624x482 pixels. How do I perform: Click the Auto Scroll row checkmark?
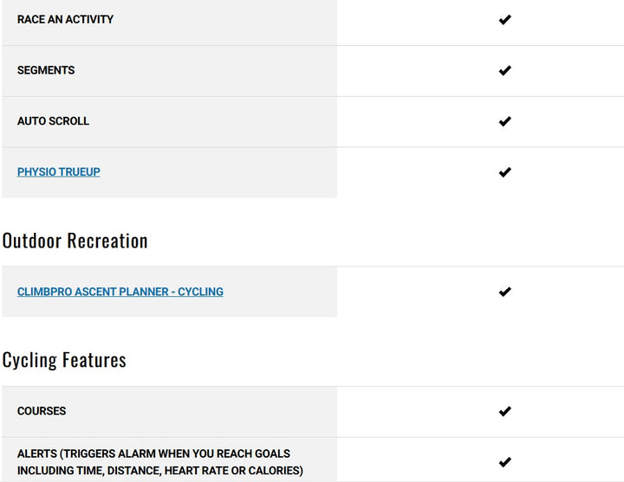(x=504, y=121)
